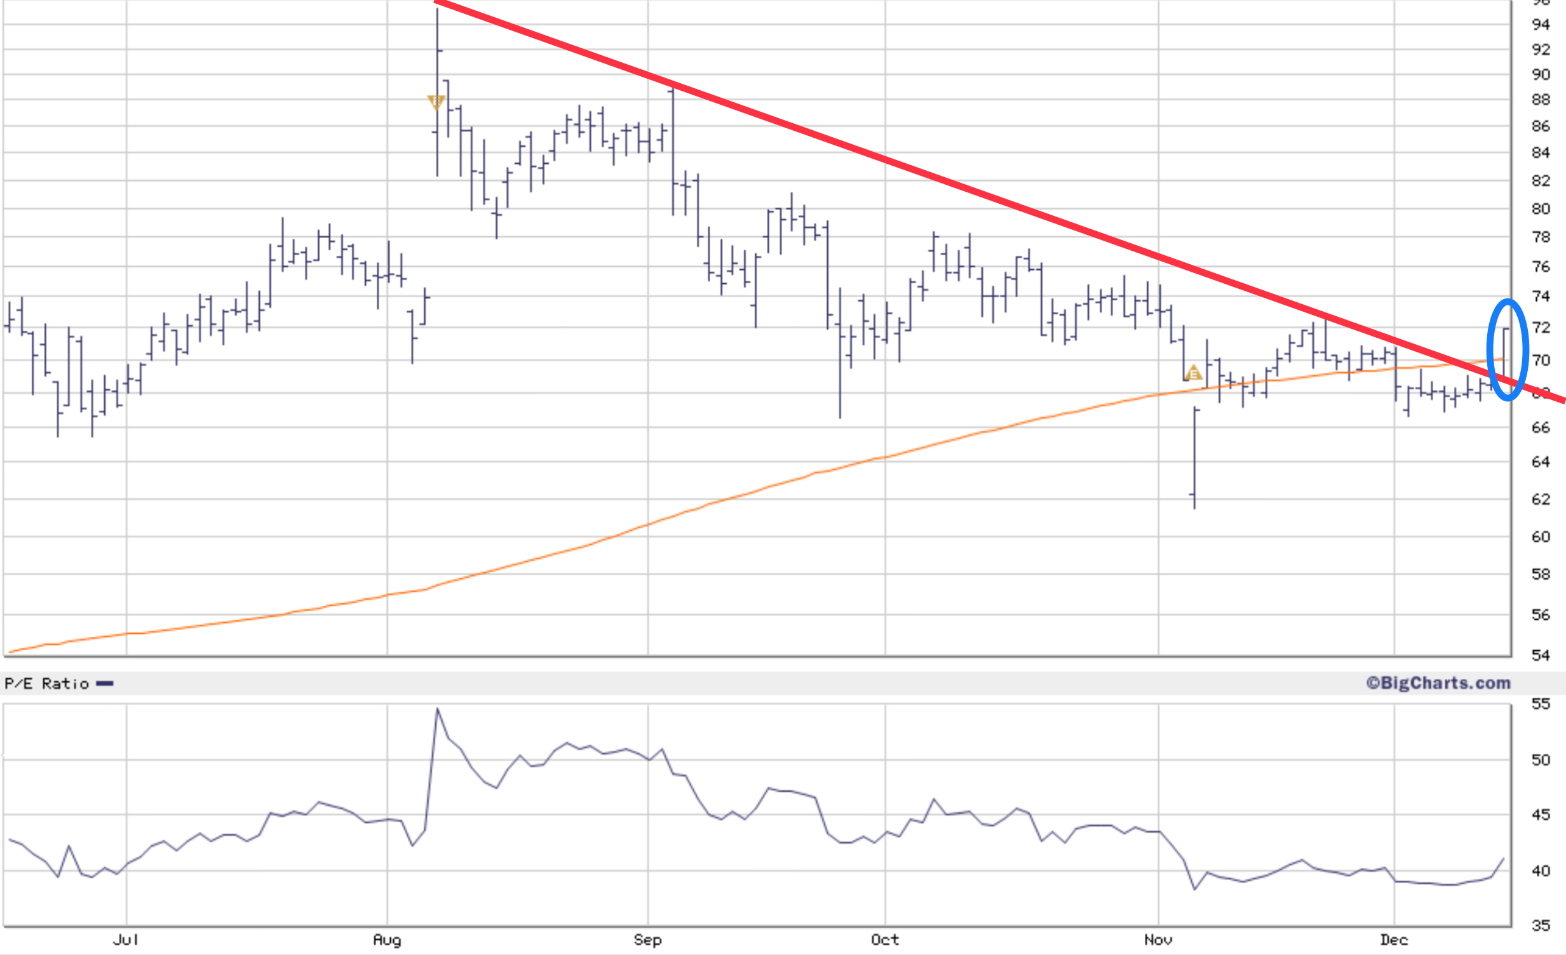Click the blue circle highlighting the breakout
This screenshot has width=1566, height=955.
(x=1490, y=348)
